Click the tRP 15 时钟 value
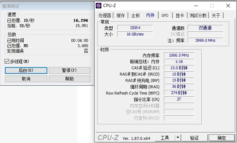 tap(179, 80)
